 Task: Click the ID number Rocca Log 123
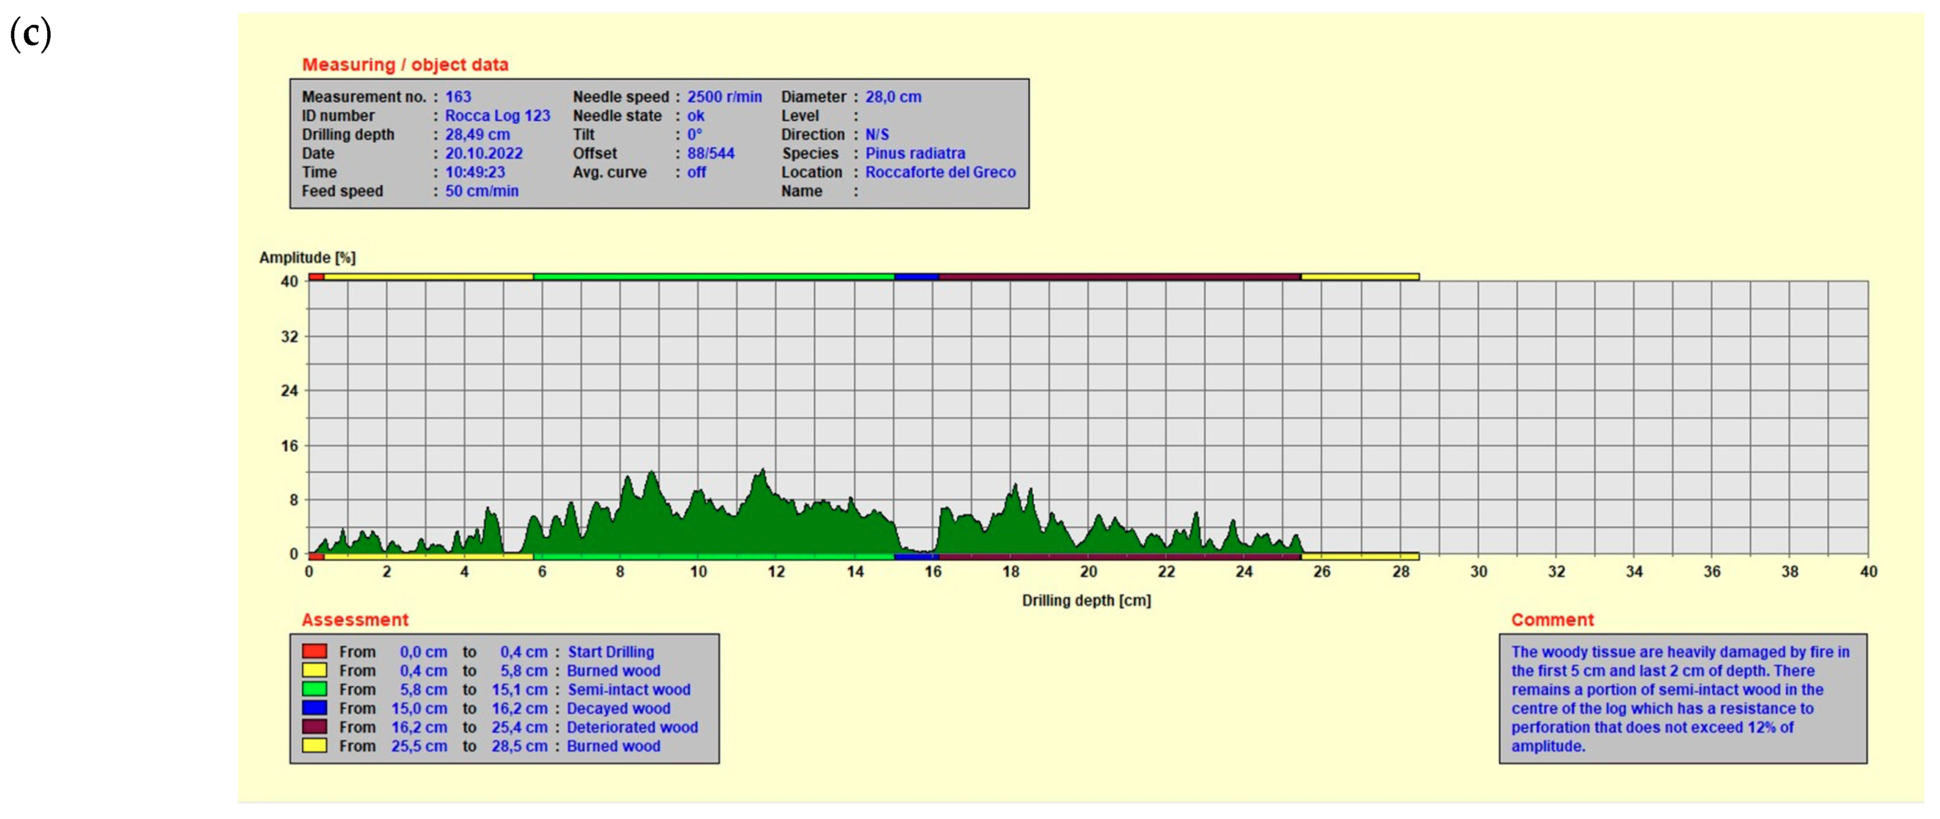coord(497,115)
